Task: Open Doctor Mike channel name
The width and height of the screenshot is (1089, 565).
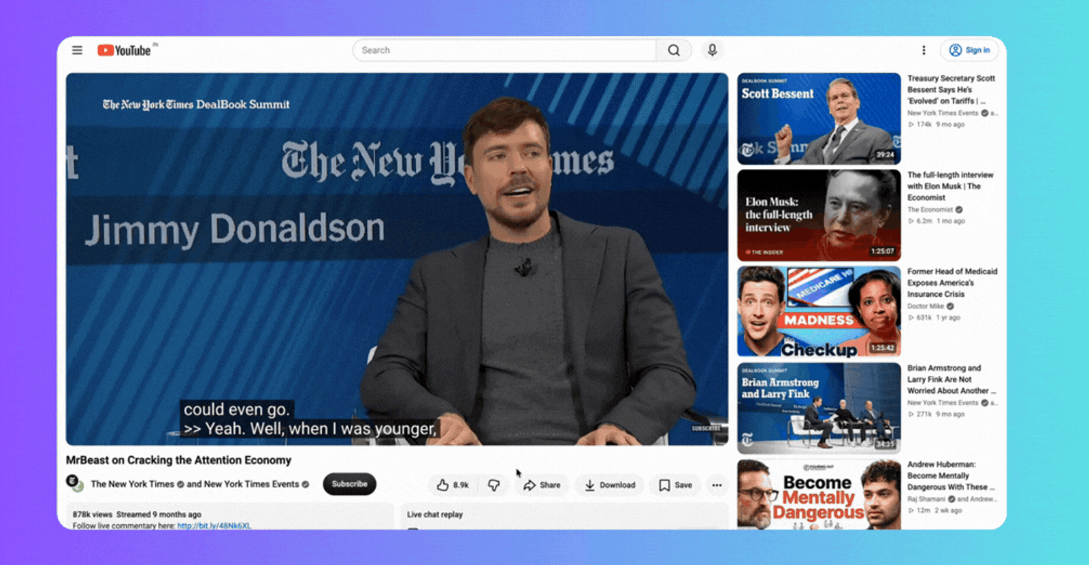Action: [x=926, y=306]
